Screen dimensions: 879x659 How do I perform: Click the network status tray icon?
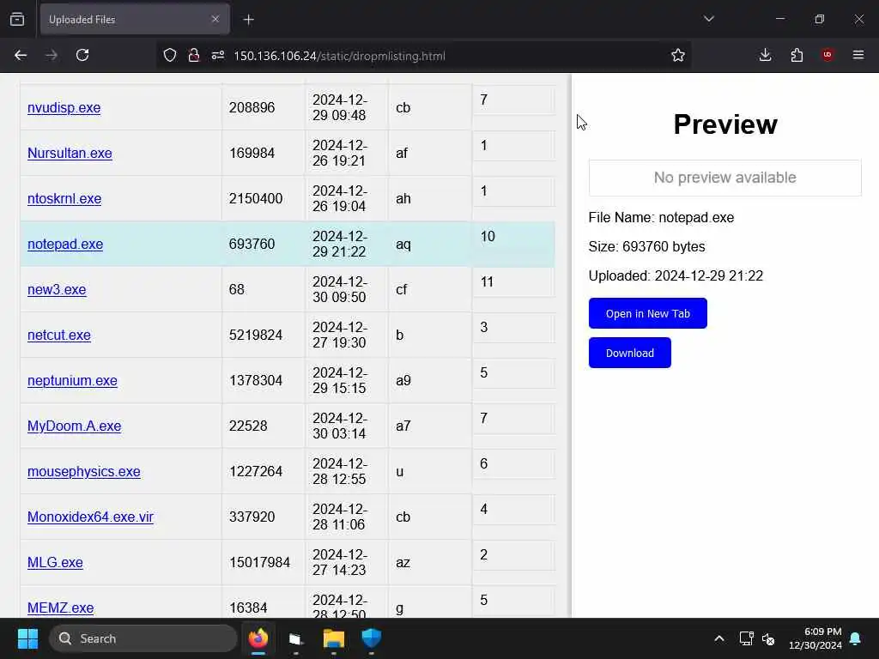746,638
